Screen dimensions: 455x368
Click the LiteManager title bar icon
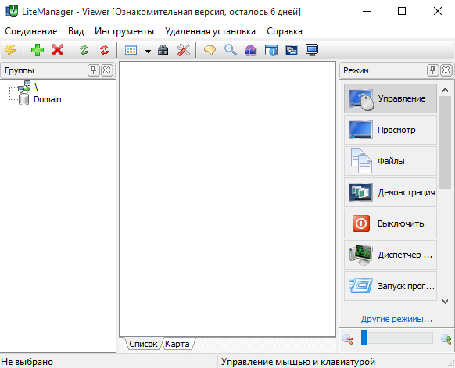(12, 12)
